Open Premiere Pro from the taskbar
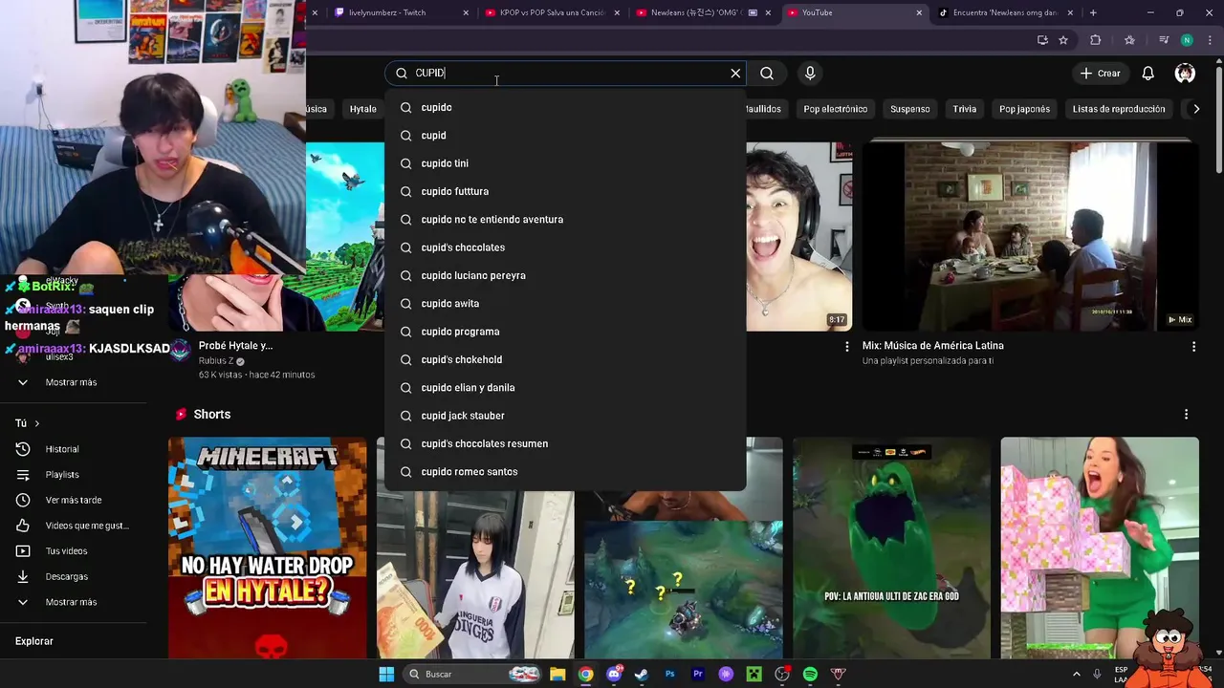Viewport: 1224px width, 688px height. (698, 674)
